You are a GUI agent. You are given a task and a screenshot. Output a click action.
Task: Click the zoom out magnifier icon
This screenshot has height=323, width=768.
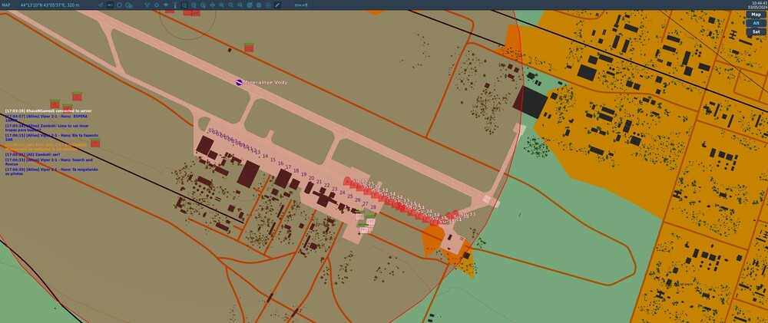tap(230, 5)
